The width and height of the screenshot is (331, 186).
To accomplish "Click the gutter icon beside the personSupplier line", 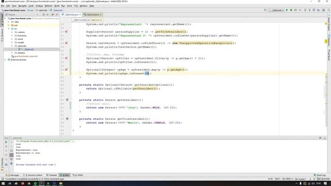I will tap(66, 32).
